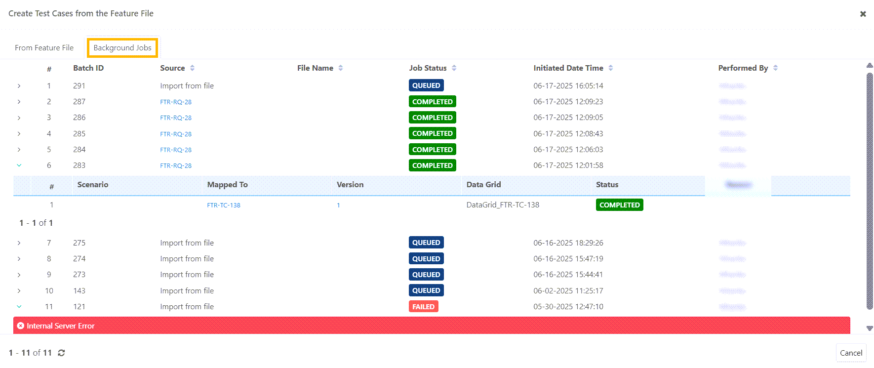Expand row for batch 286
The width and height of the screenshot is (874, 368).
tap(19, 118)
